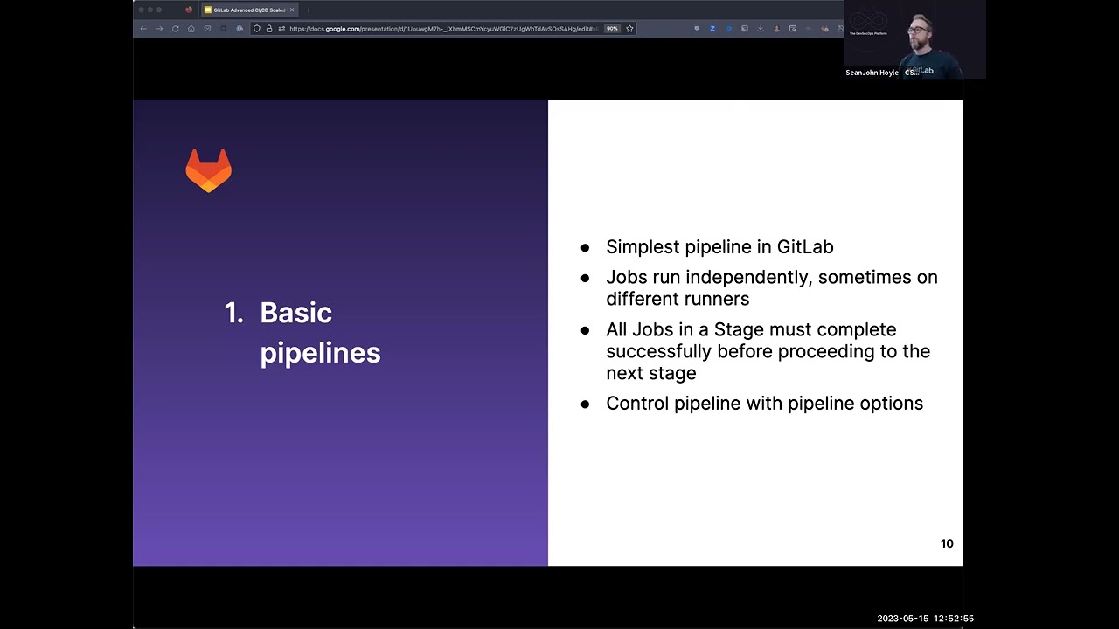
Task: Click the 90% zoom level badge
Action: tap(612, 29)
